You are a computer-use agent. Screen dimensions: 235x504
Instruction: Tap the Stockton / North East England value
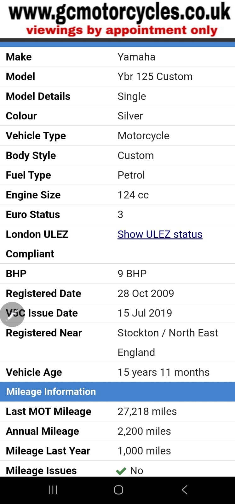tap(168, 342)
